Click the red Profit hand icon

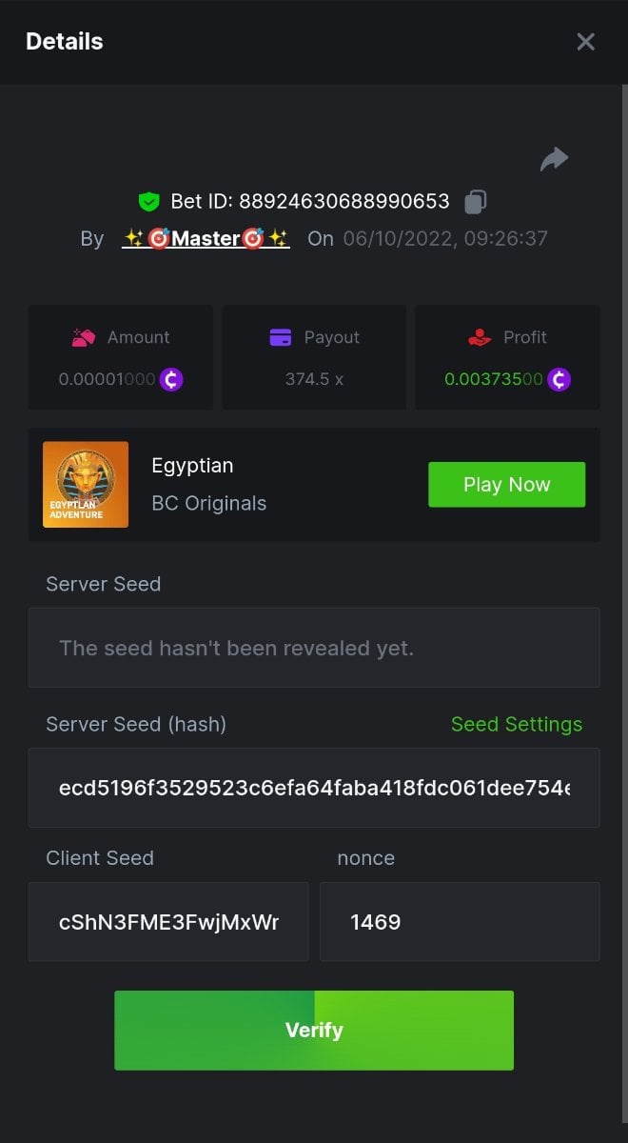point(478,337)
